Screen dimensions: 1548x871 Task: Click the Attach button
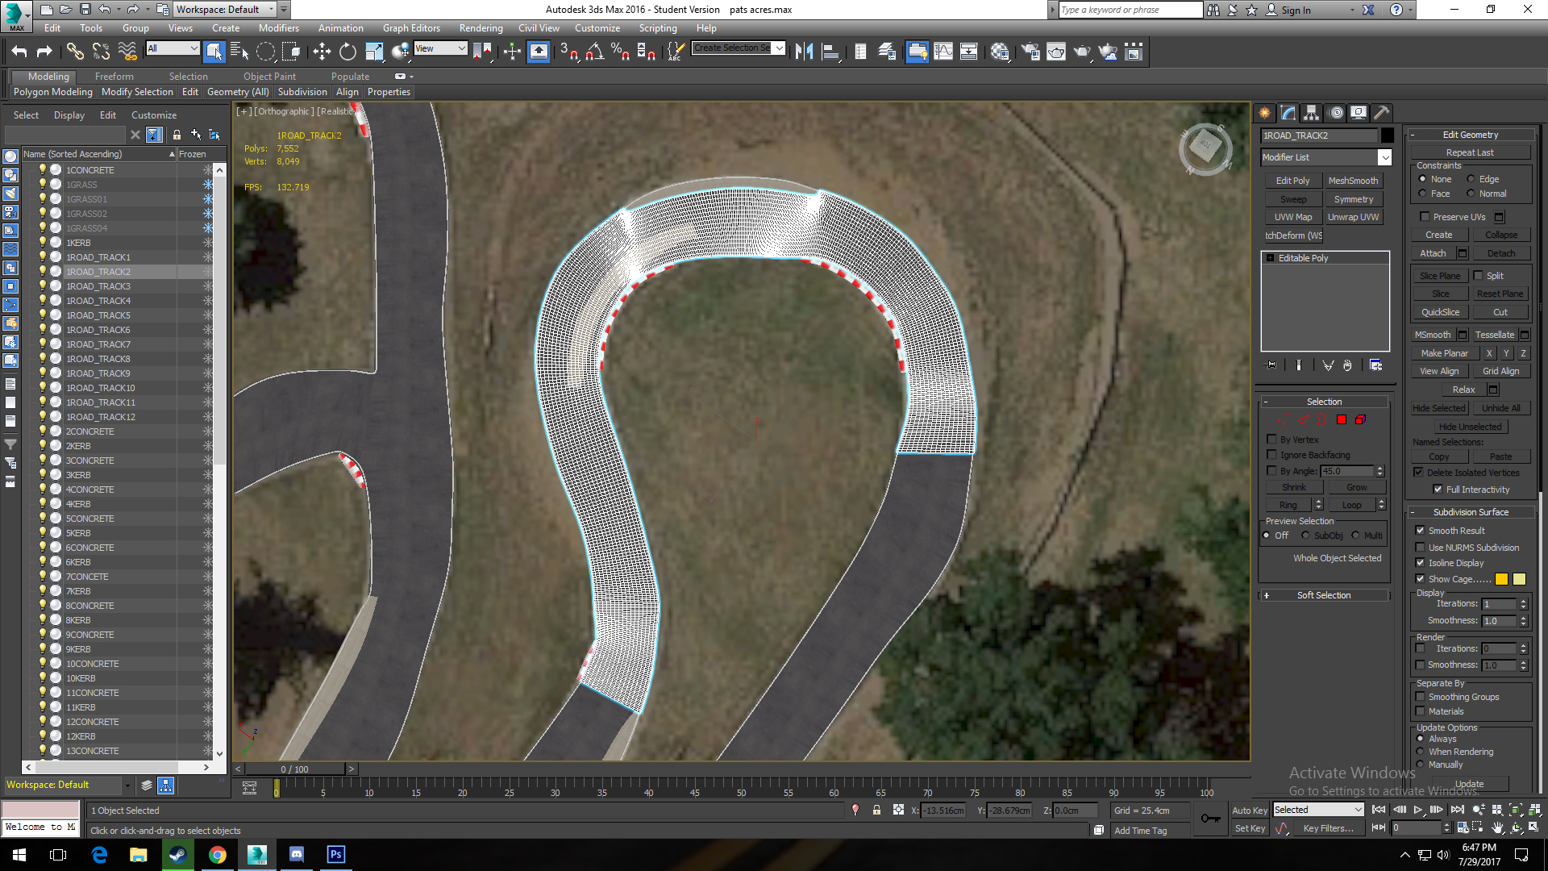1433,253
